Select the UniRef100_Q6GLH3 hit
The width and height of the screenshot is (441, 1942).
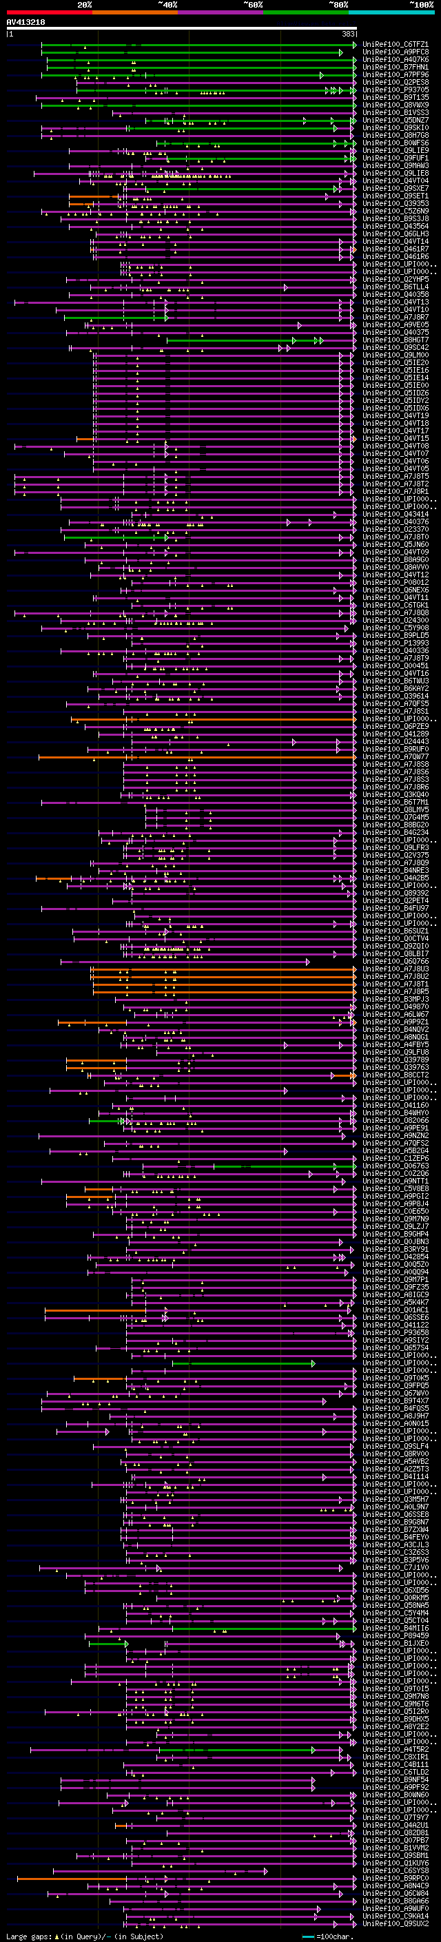pos(396,234)
